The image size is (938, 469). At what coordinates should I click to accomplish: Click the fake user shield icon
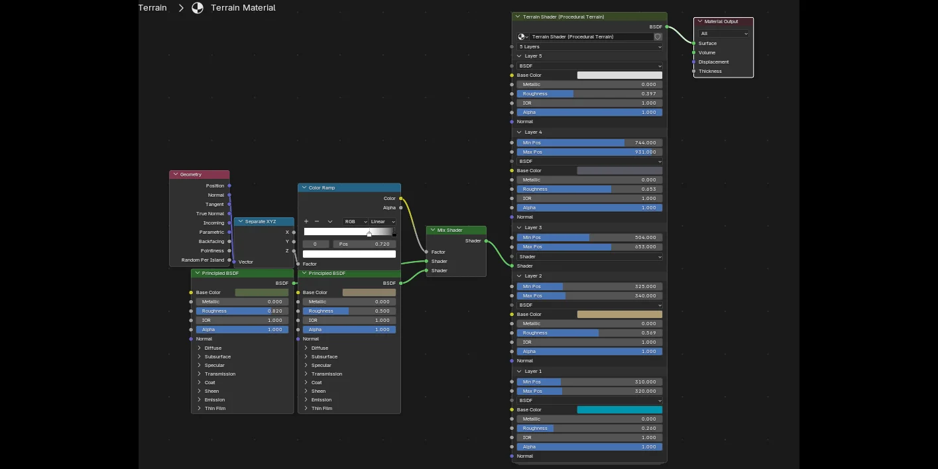tap(658, 37)
